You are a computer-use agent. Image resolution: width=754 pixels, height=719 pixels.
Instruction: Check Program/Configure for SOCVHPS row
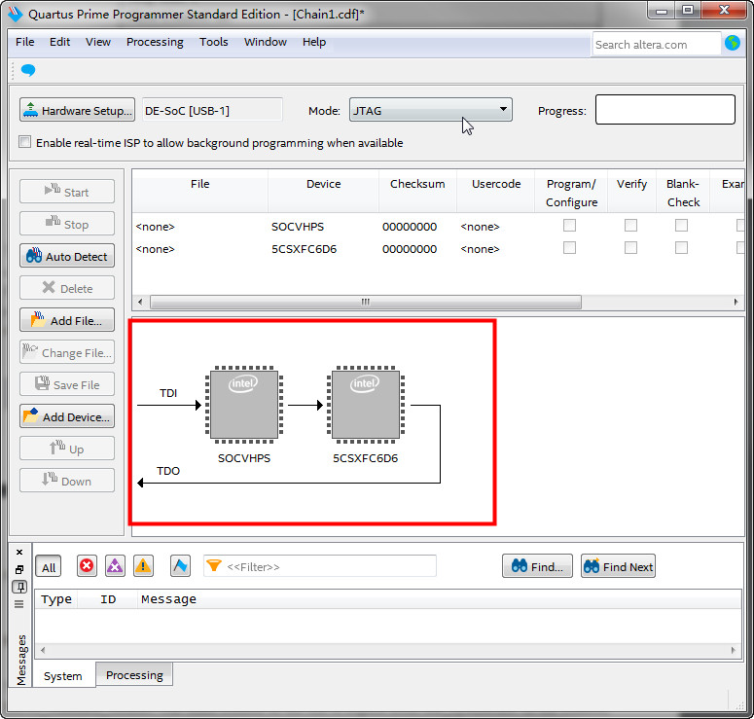click(x=569, y=225)
